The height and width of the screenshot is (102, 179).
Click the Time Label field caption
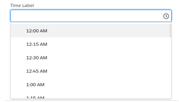tap(22, 5)
